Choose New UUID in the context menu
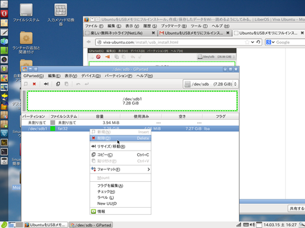 pyautogui.click(x=120, y=203)
